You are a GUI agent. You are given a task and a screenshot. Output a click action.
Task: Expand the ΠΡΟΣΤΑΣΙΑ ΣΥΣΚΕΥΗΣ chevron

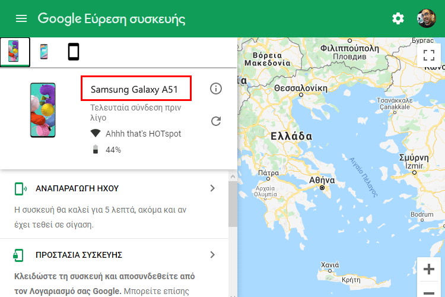pos(212,255)
